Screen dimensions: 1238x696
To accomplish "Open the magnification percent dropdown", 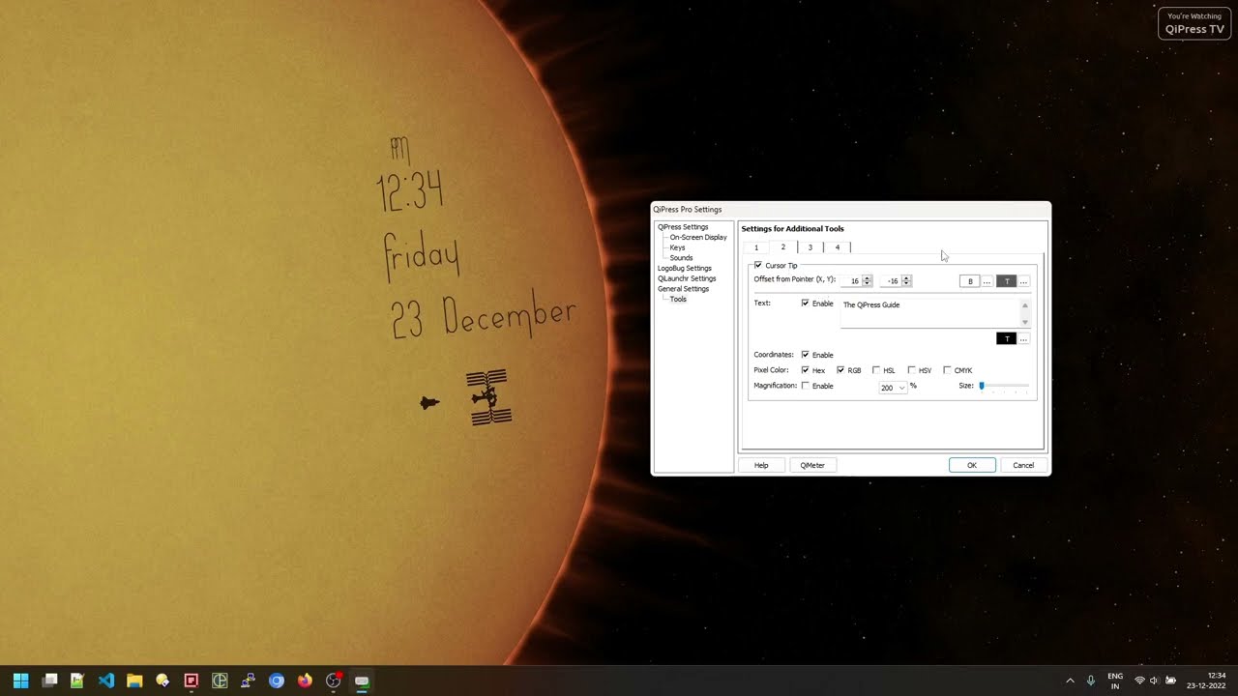I will [x=892, y=388].
